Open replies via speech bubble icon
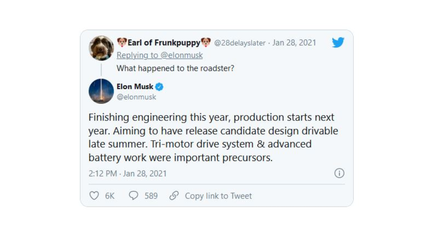The width and height of the screenshot is (421, 236). pos(133,196)
